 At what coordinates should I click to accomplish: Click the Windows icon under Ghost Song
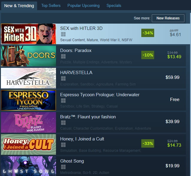click(63, 167)
